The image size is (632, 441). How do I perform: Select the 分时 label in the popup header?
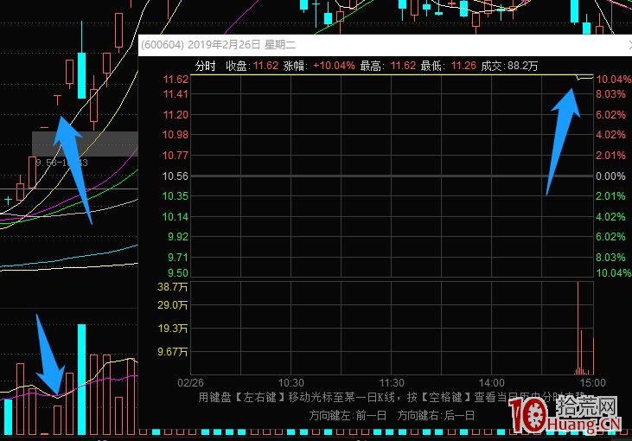[x=205, y=66]
